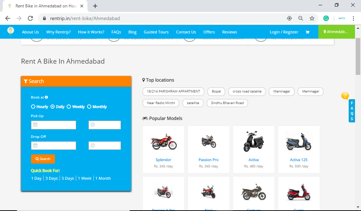Open the Grammarly extension icon
Image resolution: width=361 pixels, height=211 pixels.
point(326,18)
